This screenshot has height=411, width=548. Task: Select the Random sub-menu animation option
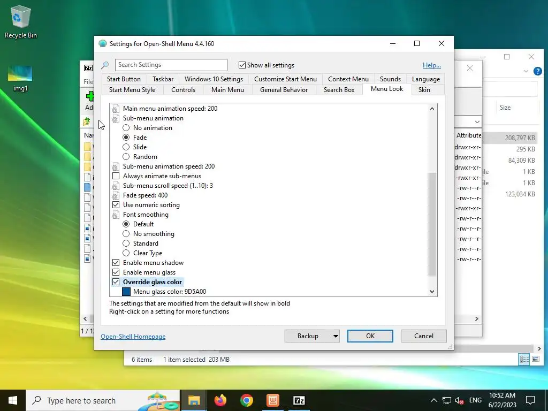pyautogui.click(x=126, y=157)
